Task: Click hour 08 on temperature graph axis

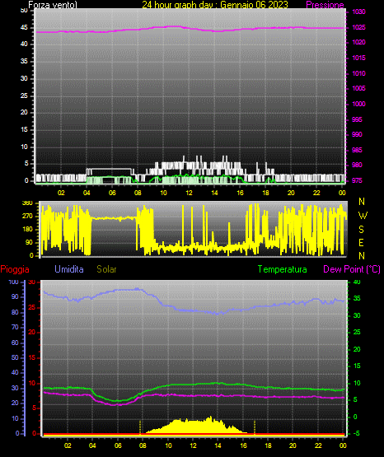Action: click(143, 445)
